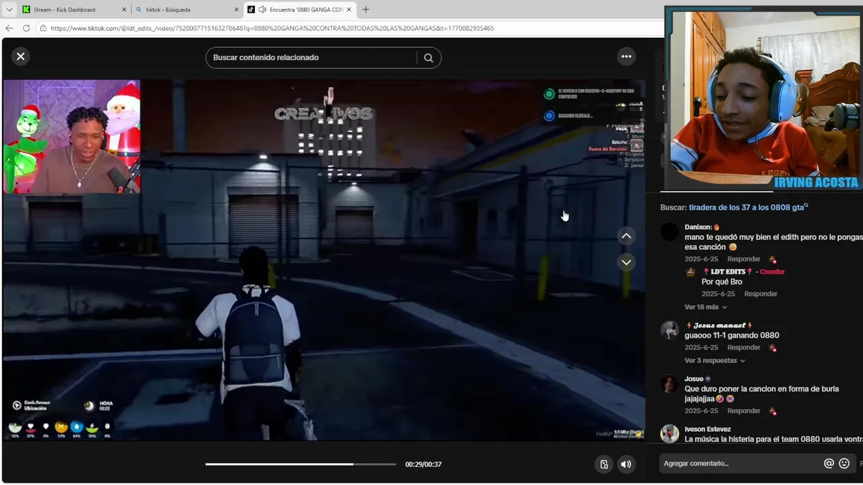Click the 'Por qué Bro' reply text
The width and height of the screenshot is (863, 485).
[722, 282]
